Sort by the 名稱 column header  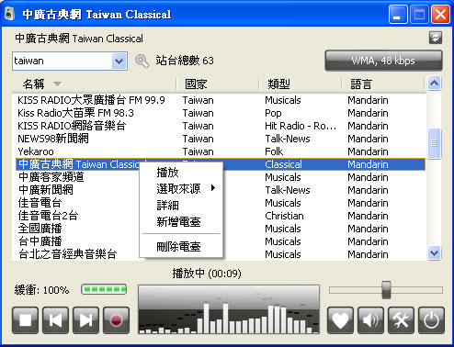tap(94, 84)
